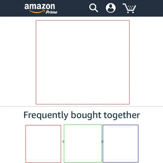This screenshot has width=163, height=163.
Task: Open the shopping cart icon
Action: click(129, 8)
